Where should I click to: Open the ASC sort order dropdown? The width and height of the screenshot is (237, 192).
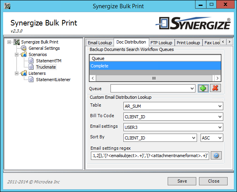[x=220, y=138]
